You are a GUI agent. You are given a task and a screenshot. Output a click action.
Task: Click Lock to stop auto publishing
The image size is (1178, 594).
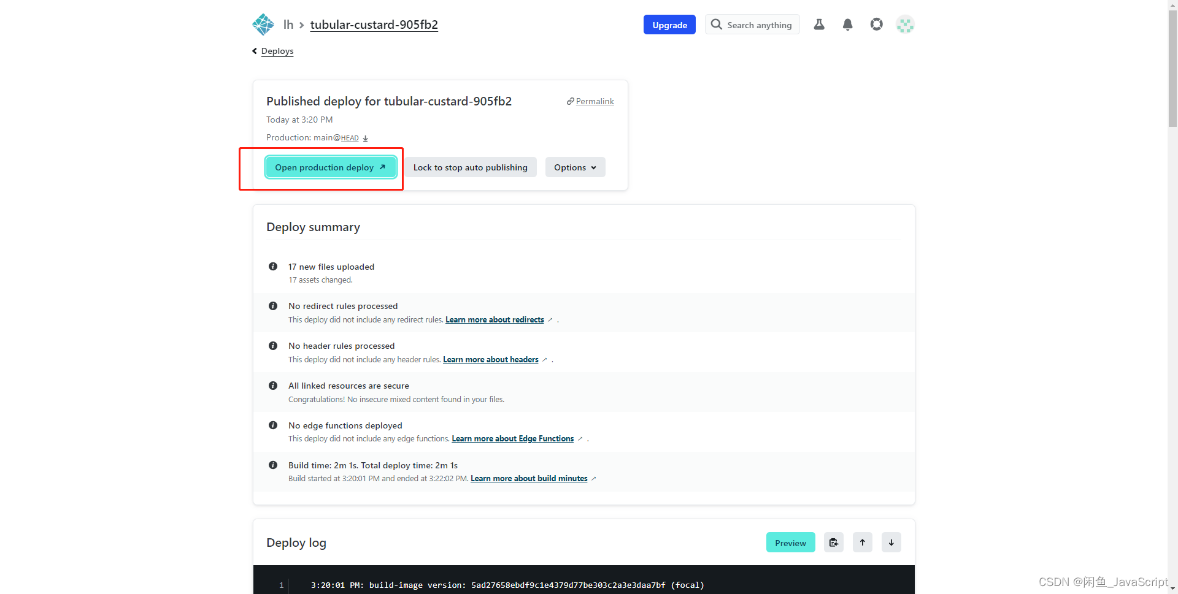[471, 167]
